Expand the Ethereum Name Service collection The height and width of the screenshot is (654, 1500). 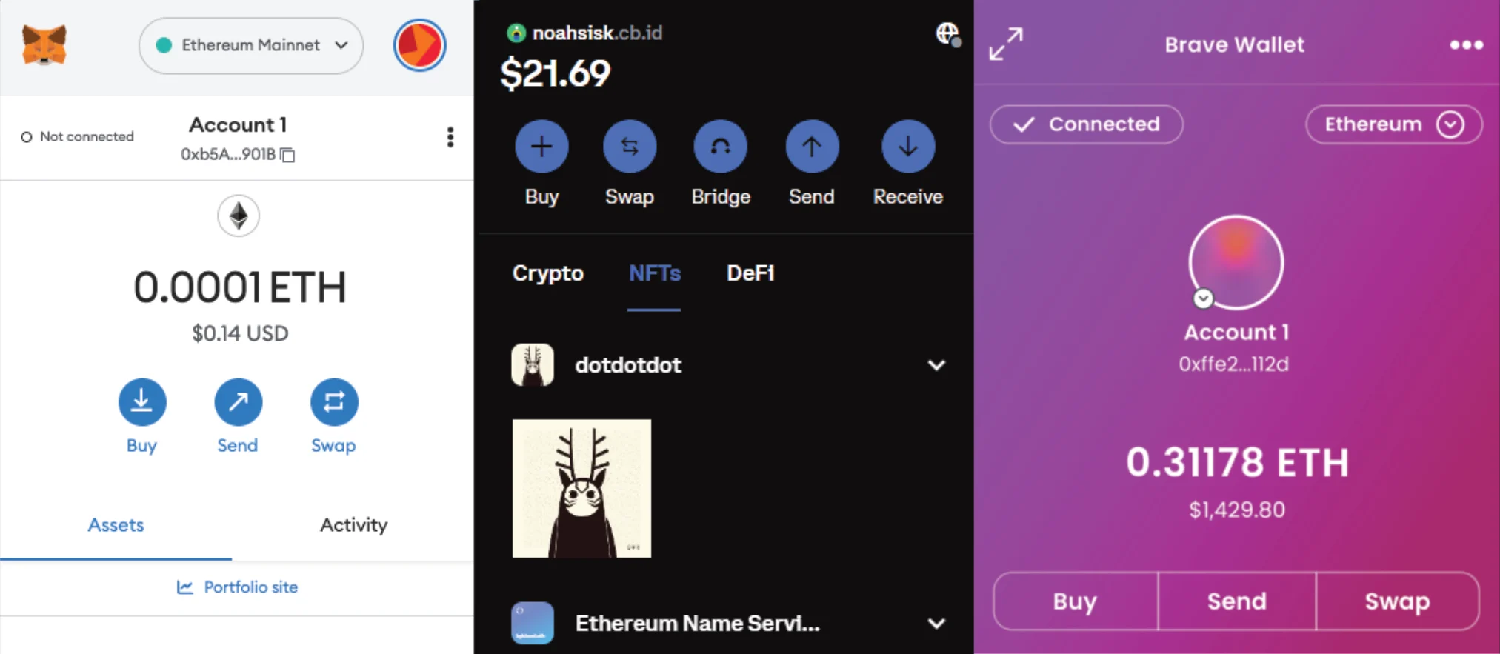pos(936,624)
